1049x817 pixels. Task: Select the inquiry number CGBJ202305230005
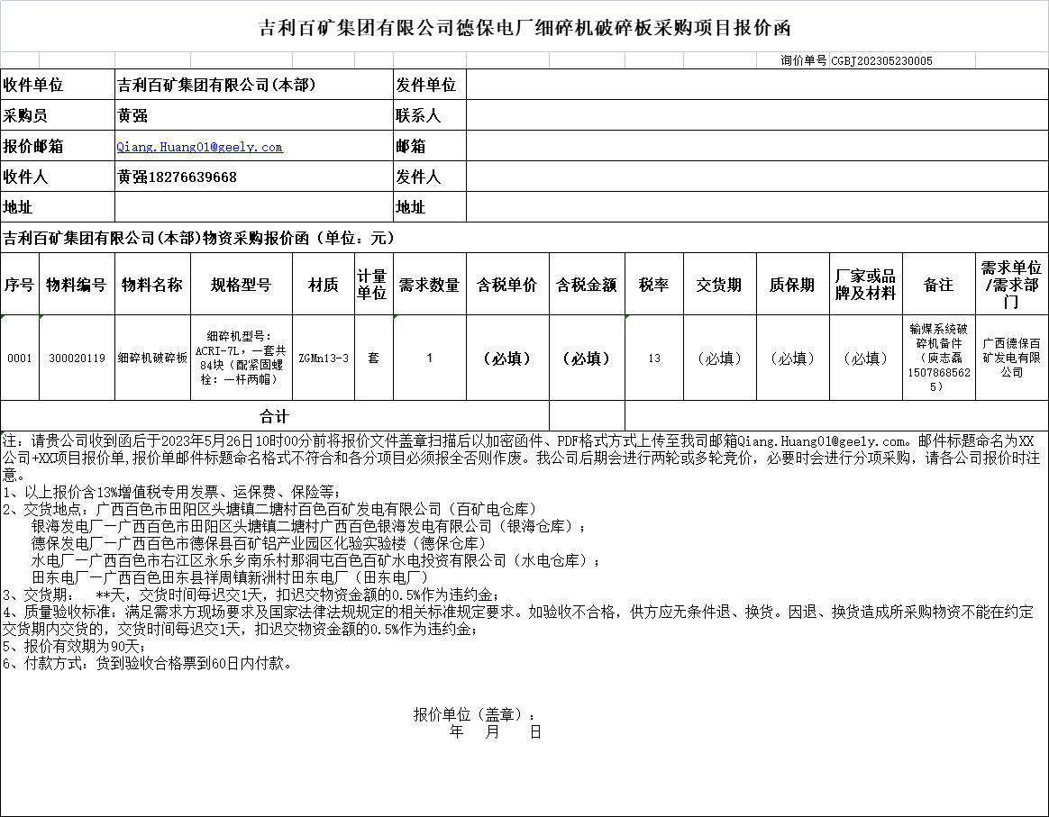pos(881,61)
